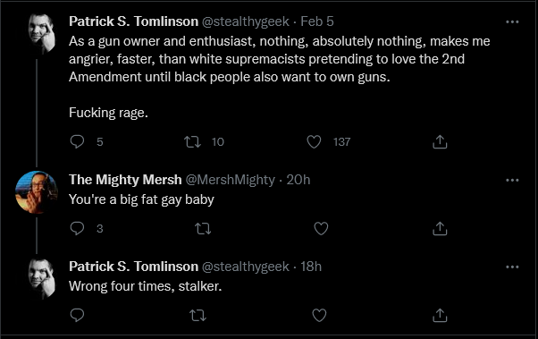Reply to The Mighty Mersh tweet
The height and width of the screenshot is (339, 538).
coord(77,228)
